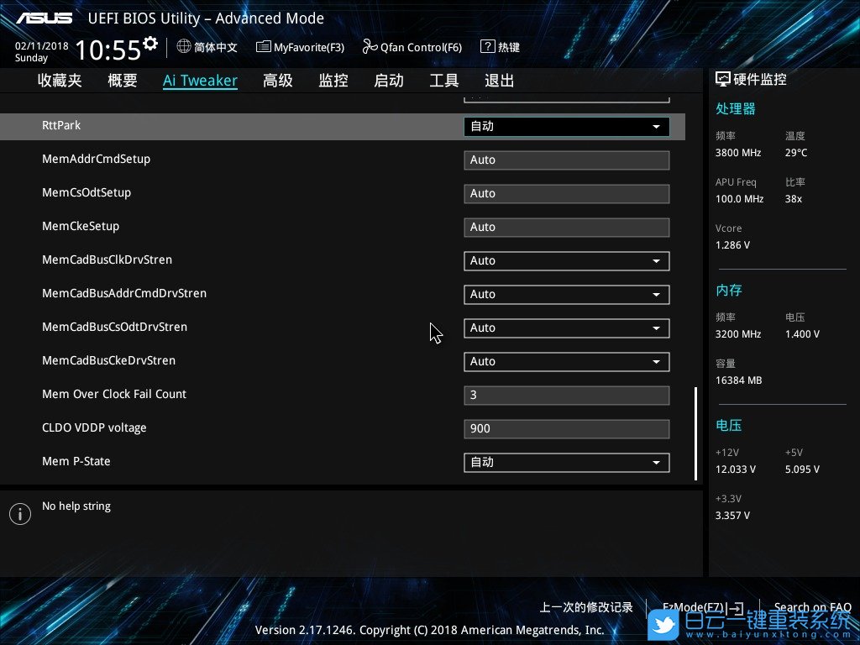Select the CLDO VDDP voltage input field
The image size is (860, 645).
pyautogui.click(x=567, y=428)
